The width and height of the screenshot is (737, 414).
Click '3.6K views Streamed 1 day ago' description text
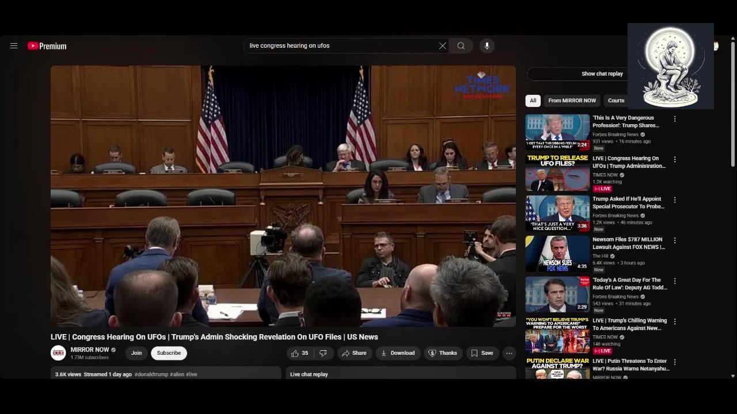click(93, 374)
